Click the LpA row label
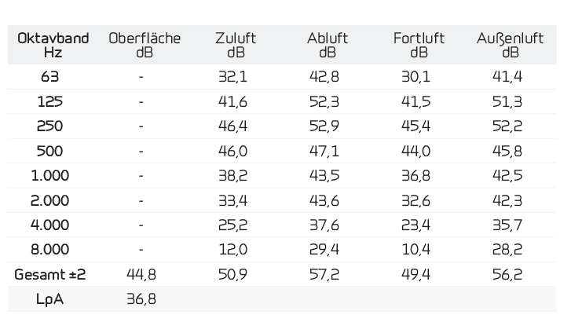 tap(50, 299)
